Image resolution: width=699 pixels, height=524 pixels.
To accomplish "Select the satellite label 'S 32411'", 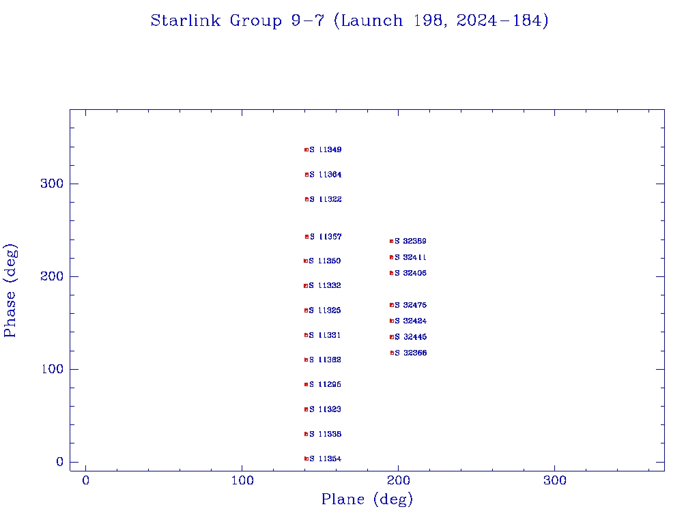I will pyautogui.click(x=410, y=257).
